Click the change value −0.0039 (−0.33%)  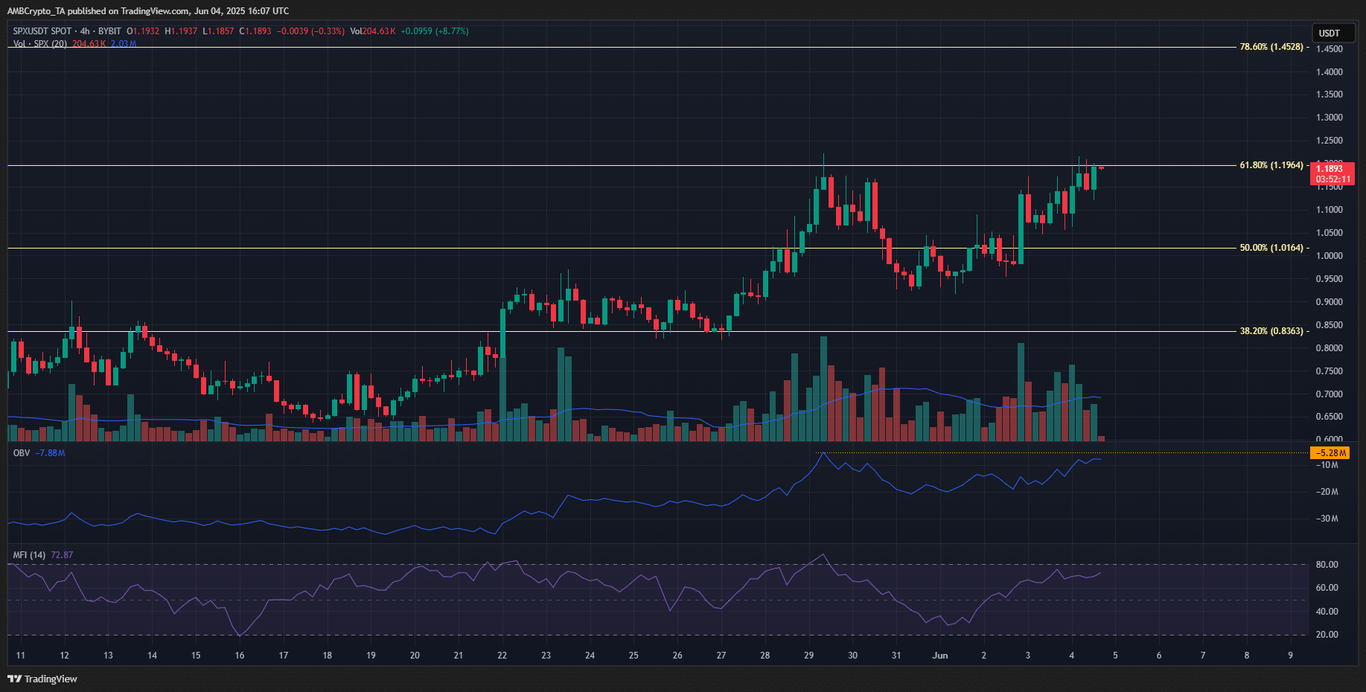click(310, 31)
